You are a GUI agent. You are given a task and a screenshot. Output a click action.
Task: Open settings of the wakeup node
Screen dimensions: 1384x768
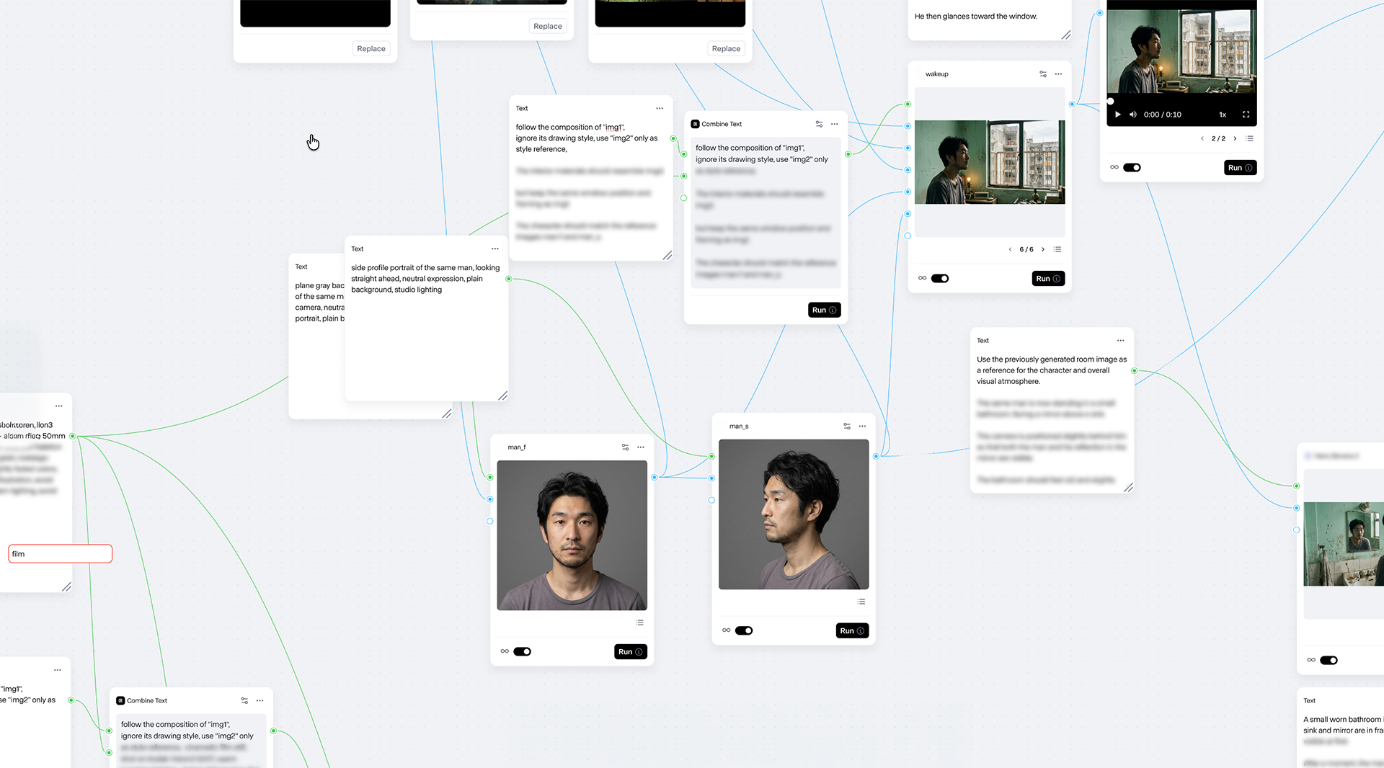[1043, 74]
